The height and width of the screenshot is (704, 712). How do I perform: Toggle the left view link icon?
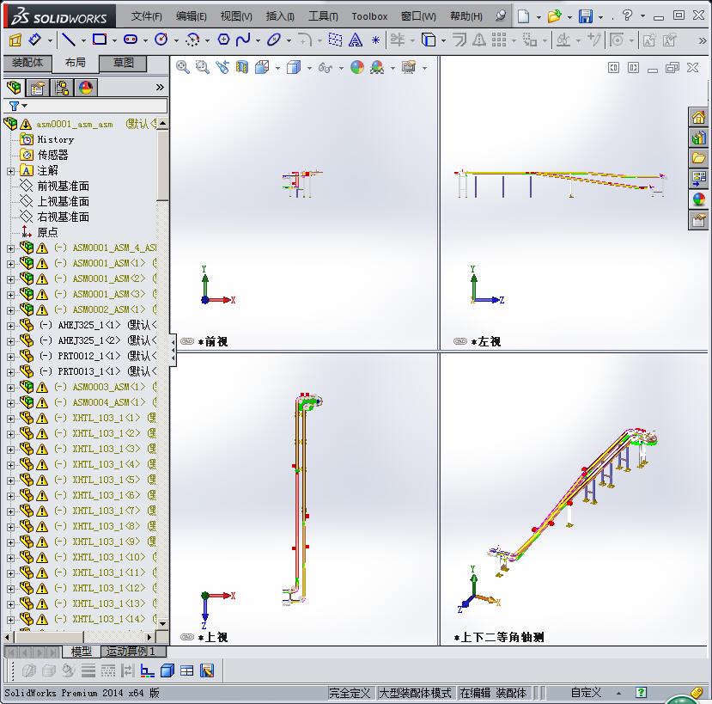[x=460, y=341]
